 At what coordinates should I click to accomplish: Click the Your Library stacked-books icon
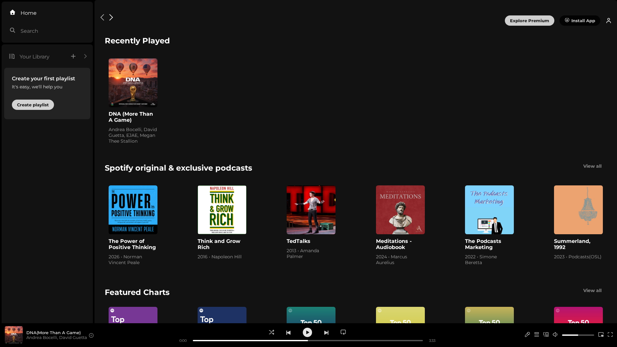[12, 56]
